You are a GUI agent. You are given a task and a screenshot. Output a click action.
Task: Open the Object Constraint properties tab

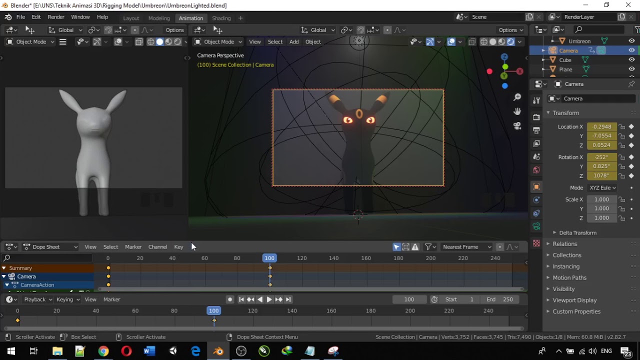(x=536, y=213)
